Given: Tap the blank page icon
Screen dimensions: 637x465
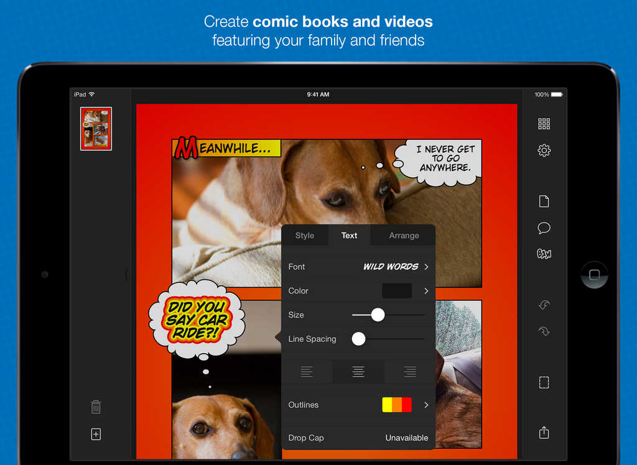Looking at the screenshot, I should pyautogui.click(x=544, y=201).
